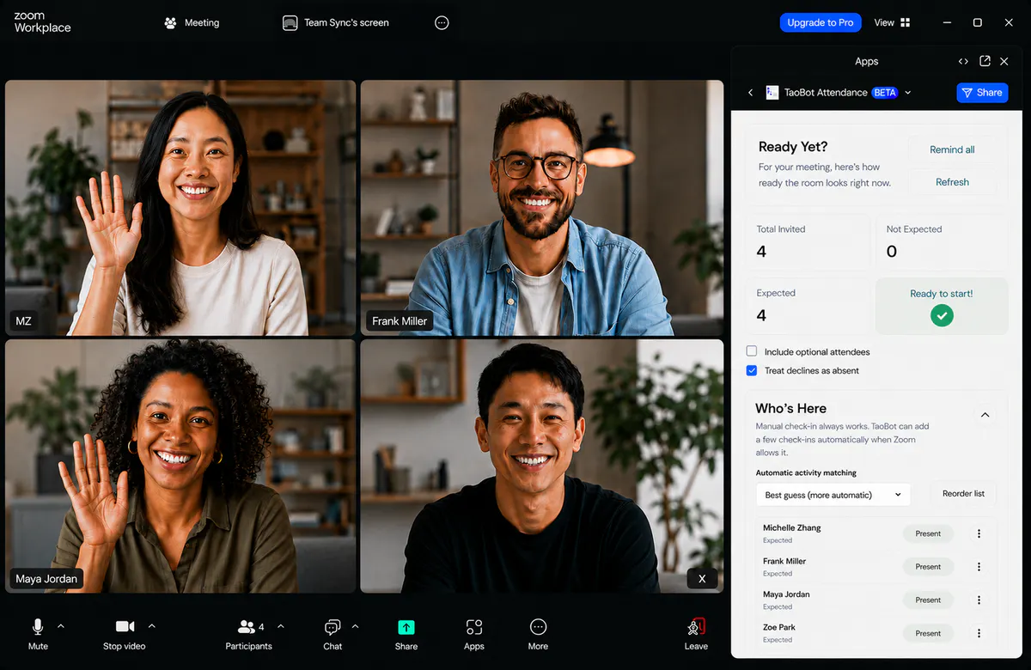1031x670 pixels.
Task: Click the Not Expected card
Action: pyautogui.click(x=942, y=241)
